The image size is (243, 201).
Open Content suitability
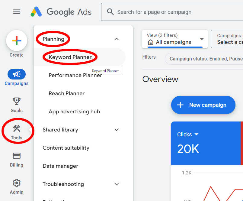point(66,148)
